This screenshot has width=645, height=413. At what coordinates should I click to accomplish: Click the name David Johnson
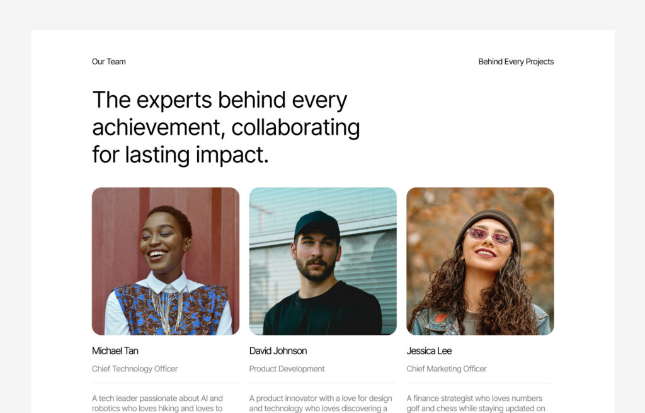click(x=278, y=351)
